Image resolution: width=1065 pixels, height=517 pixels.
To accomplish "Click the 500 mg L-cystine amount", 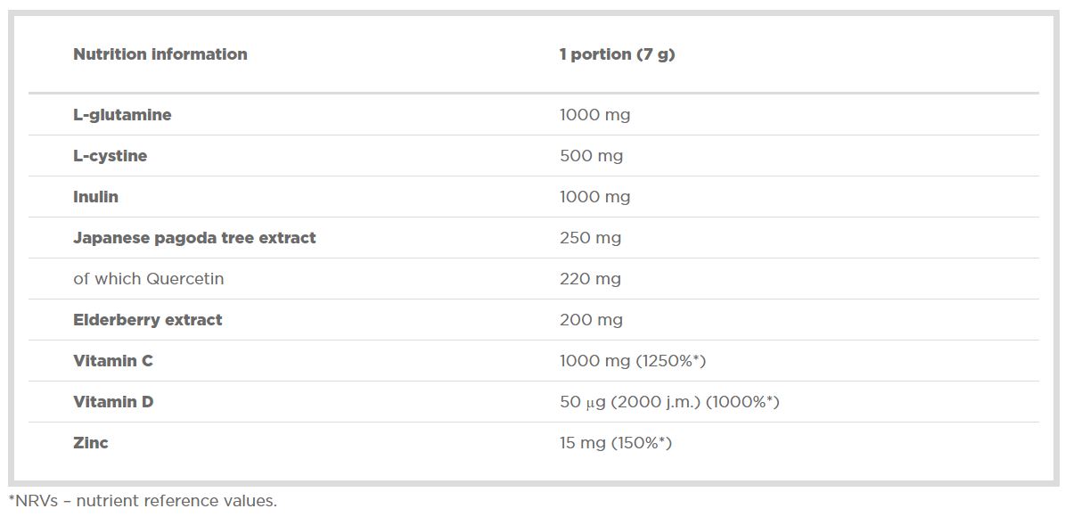I will [x=591, y=156].
